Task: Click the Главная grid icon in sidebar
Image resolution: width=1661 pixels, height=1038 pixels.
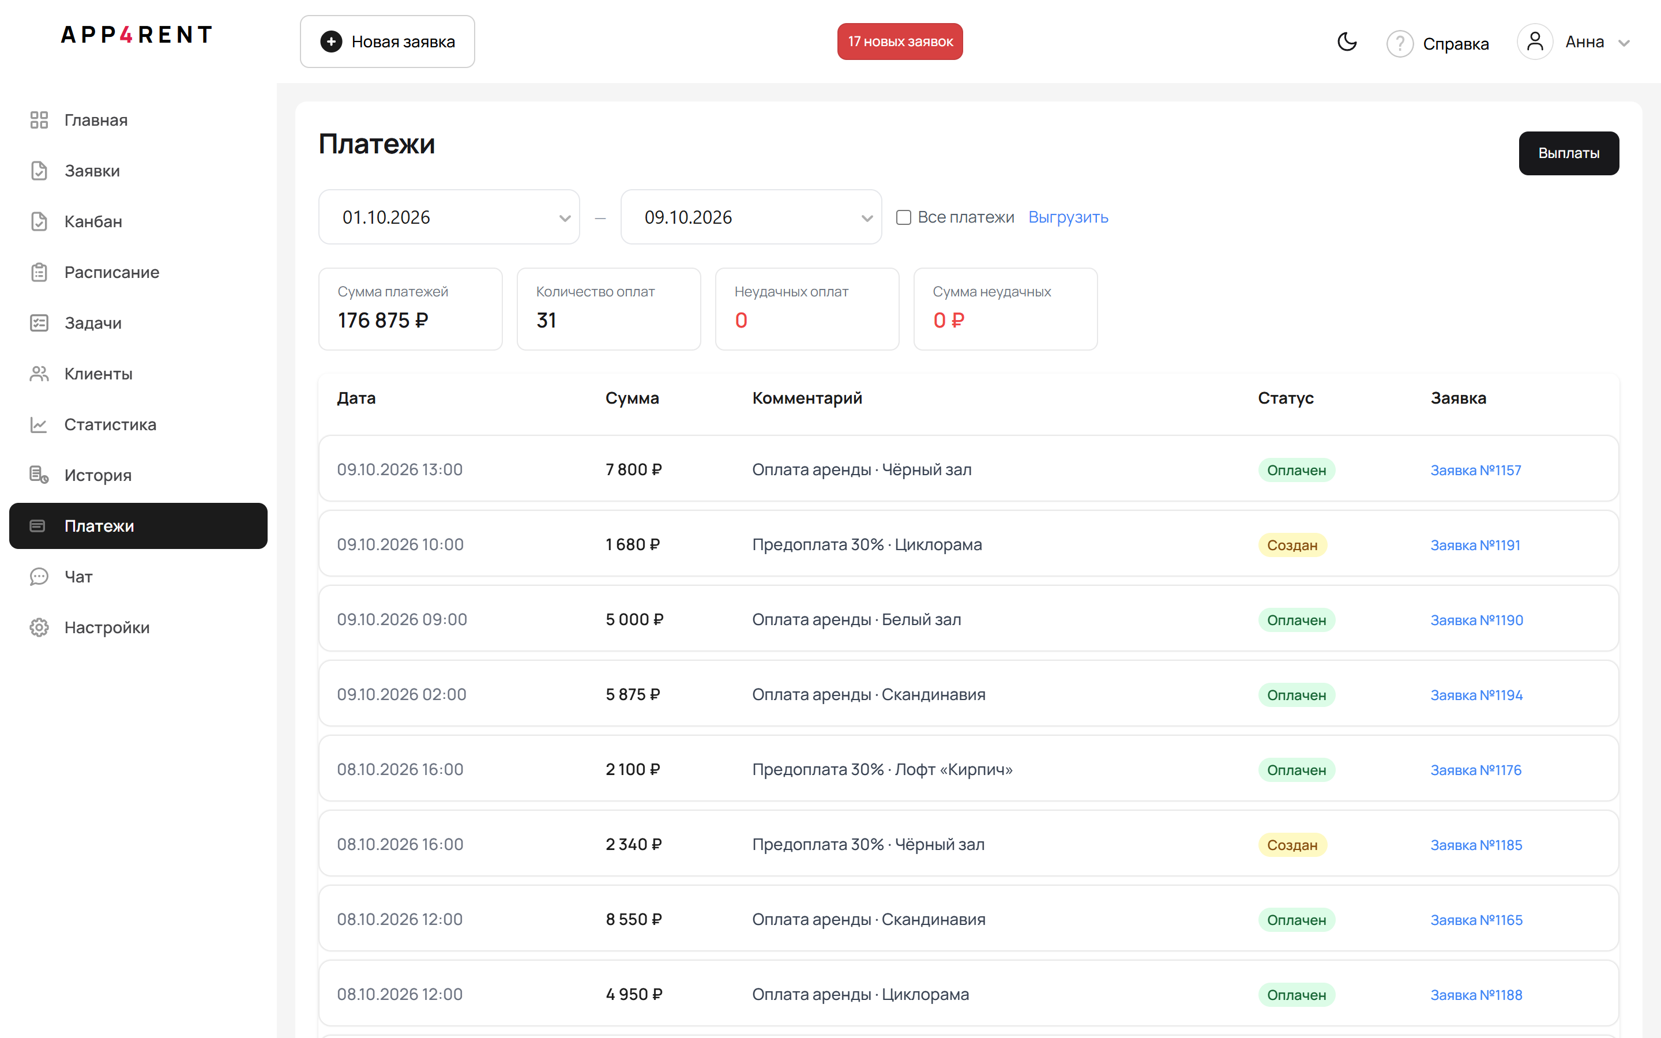Action: pos(39,120)
